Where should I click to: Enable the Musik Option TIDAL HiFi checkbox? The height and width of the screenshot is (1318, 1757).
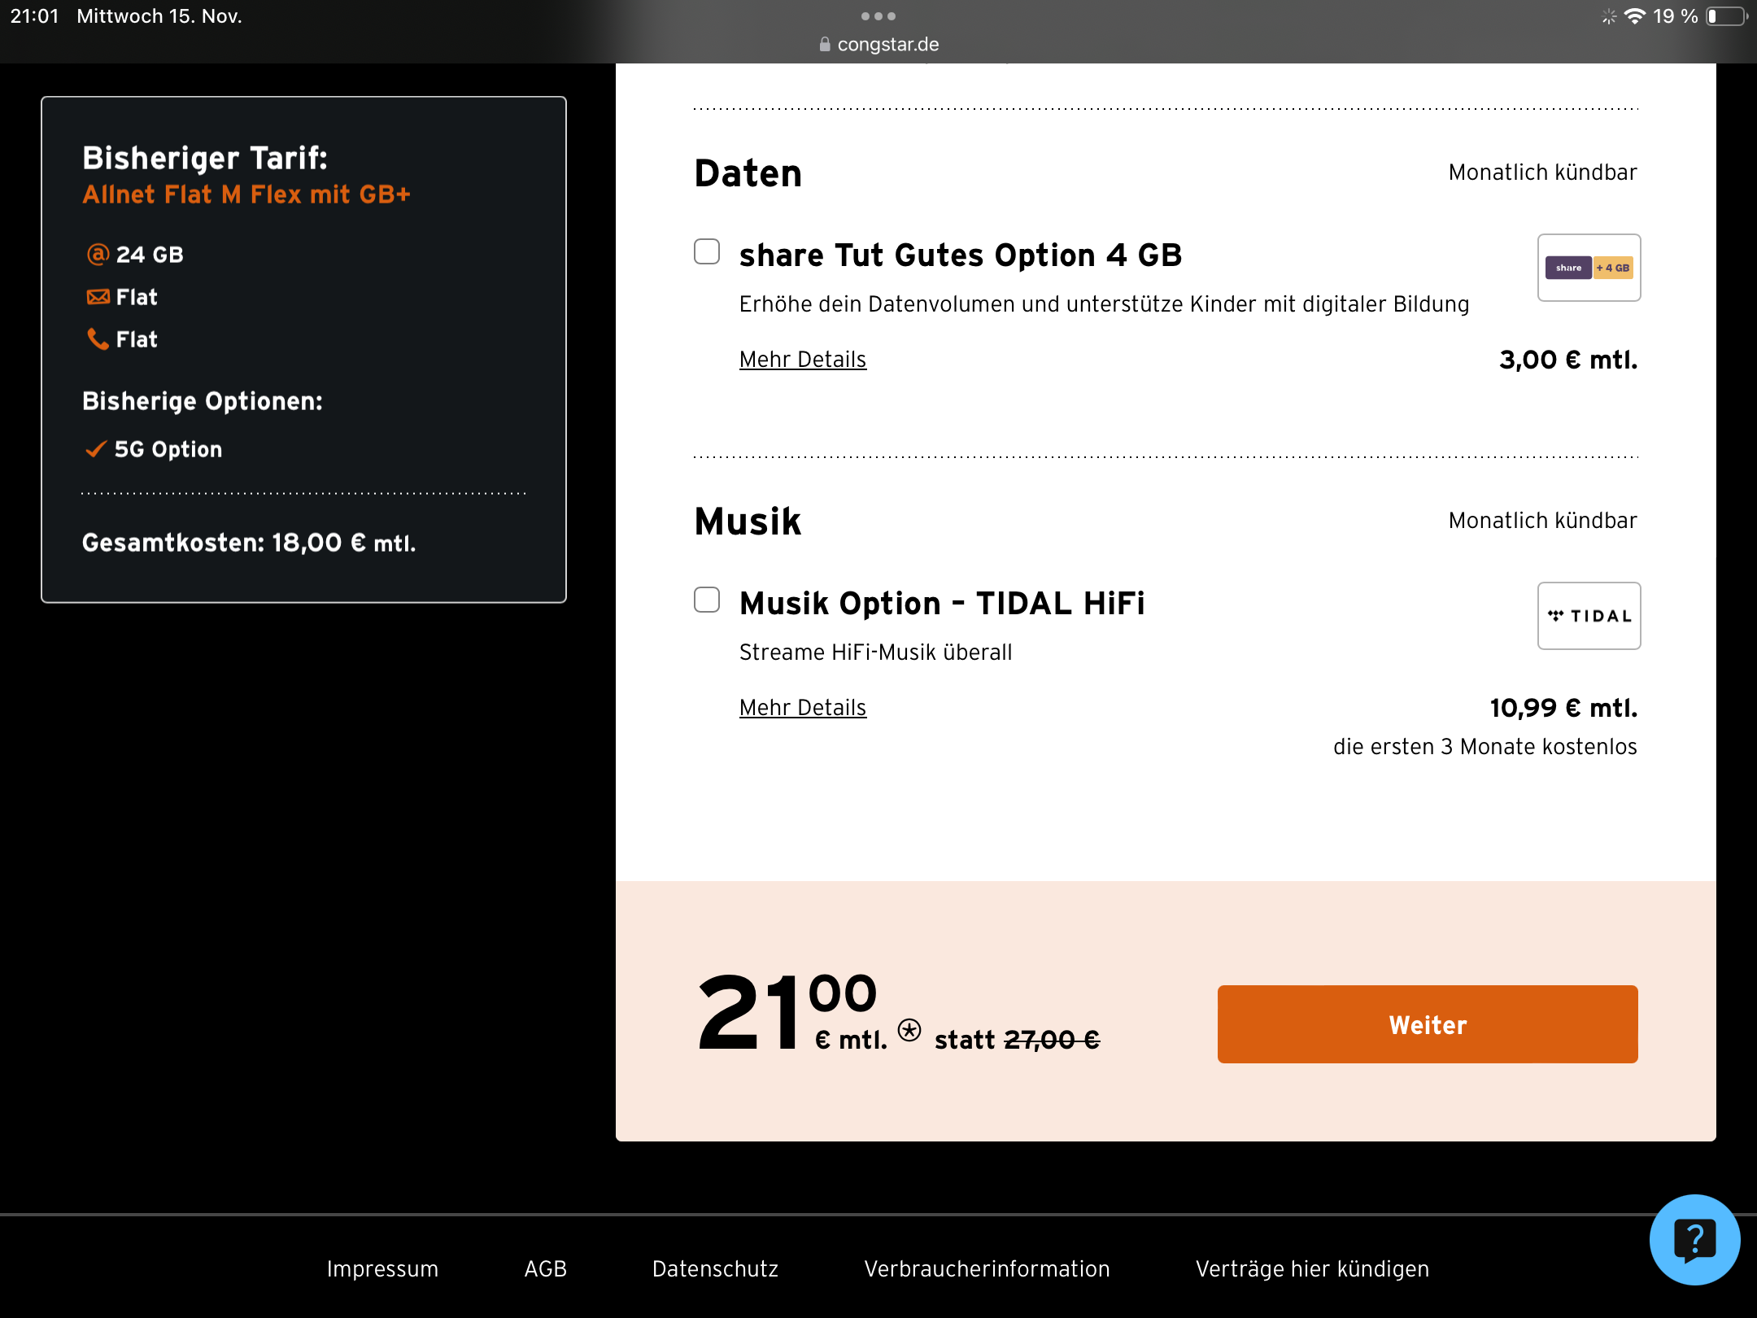coord(707,600)
